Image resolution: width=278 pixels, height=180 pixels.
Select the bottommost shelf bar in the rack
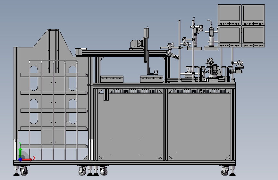[x=54, y=146]
